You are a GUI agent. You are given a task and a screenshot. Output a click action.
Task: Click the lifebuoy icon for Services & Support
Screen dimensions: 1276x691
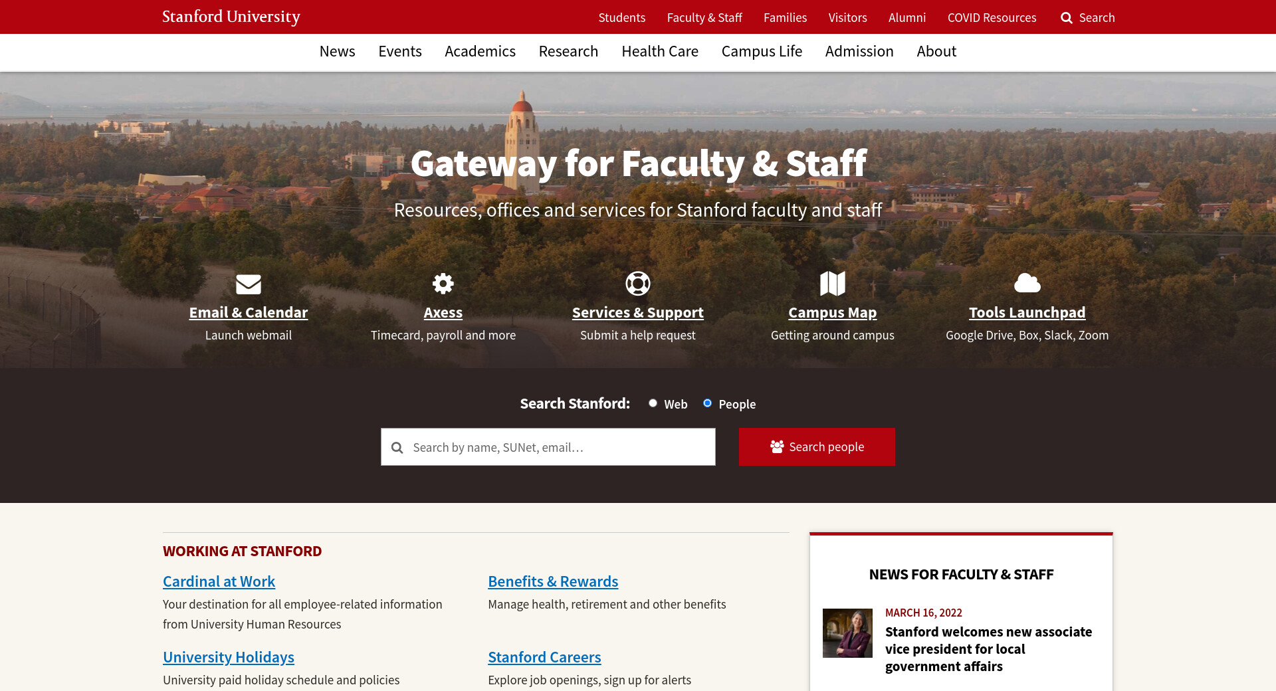tap(638, 284)
